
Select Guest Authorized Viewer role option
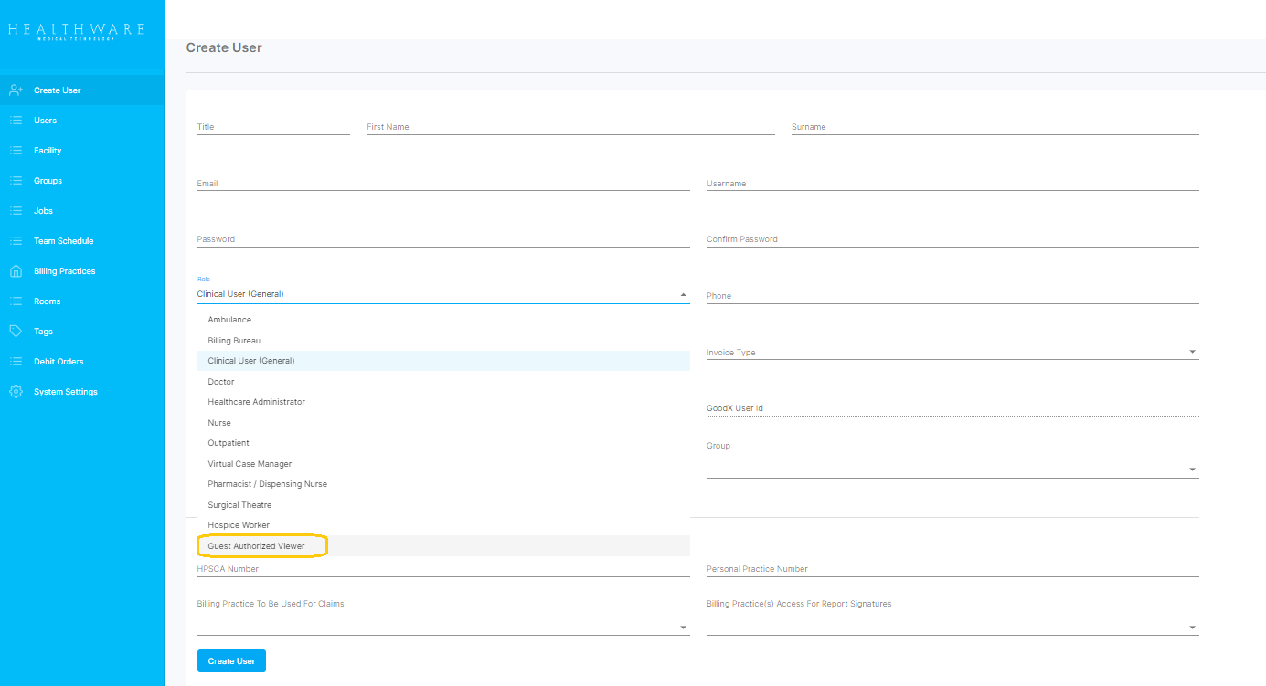click(256, 546)
